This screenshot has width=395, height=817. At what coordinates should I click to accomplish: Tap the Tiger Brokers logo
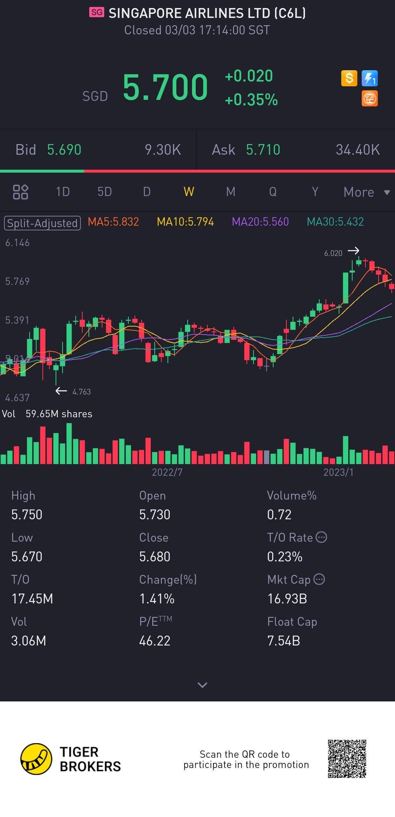tap(71, 759)
